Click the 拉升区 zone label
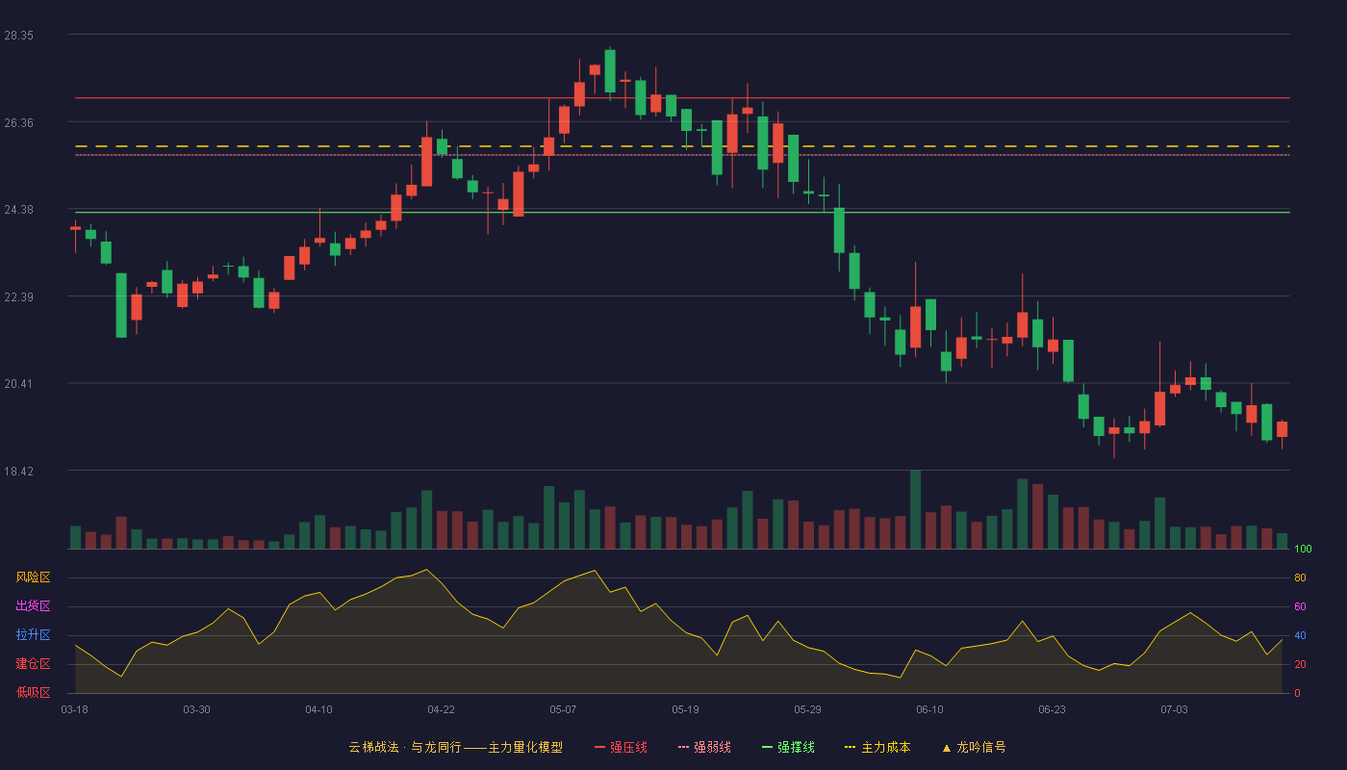Screen dimensions: 1347x770 (33, 635)
